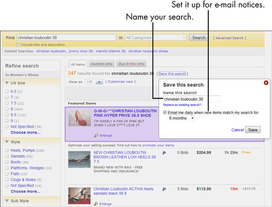272x207 pixels.
Task: Open brown leather low heels thumbnail
Action: click(79, 159)
